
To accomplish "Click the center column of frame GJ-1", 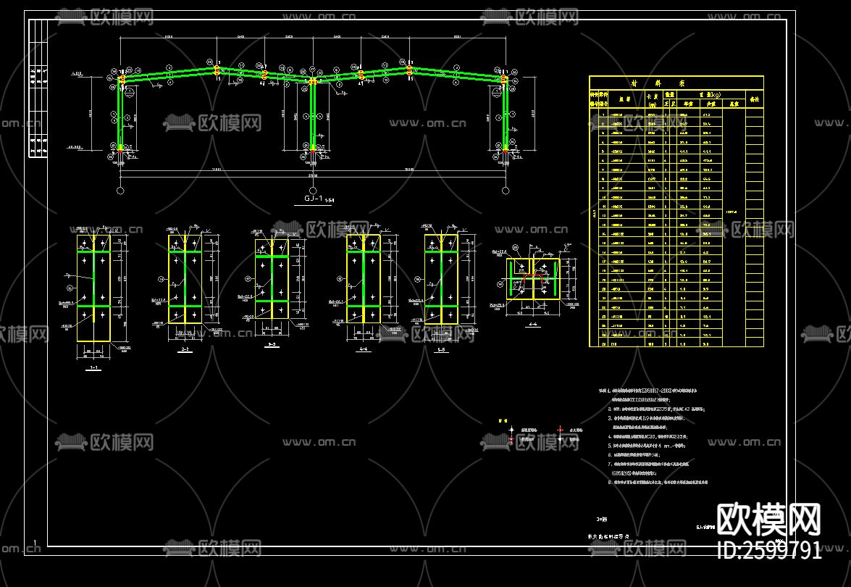I will 313,115.
